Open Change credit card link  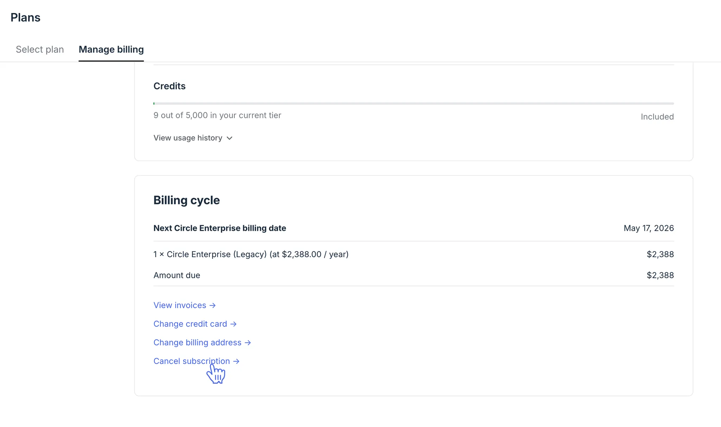click(x=190, y=324)
